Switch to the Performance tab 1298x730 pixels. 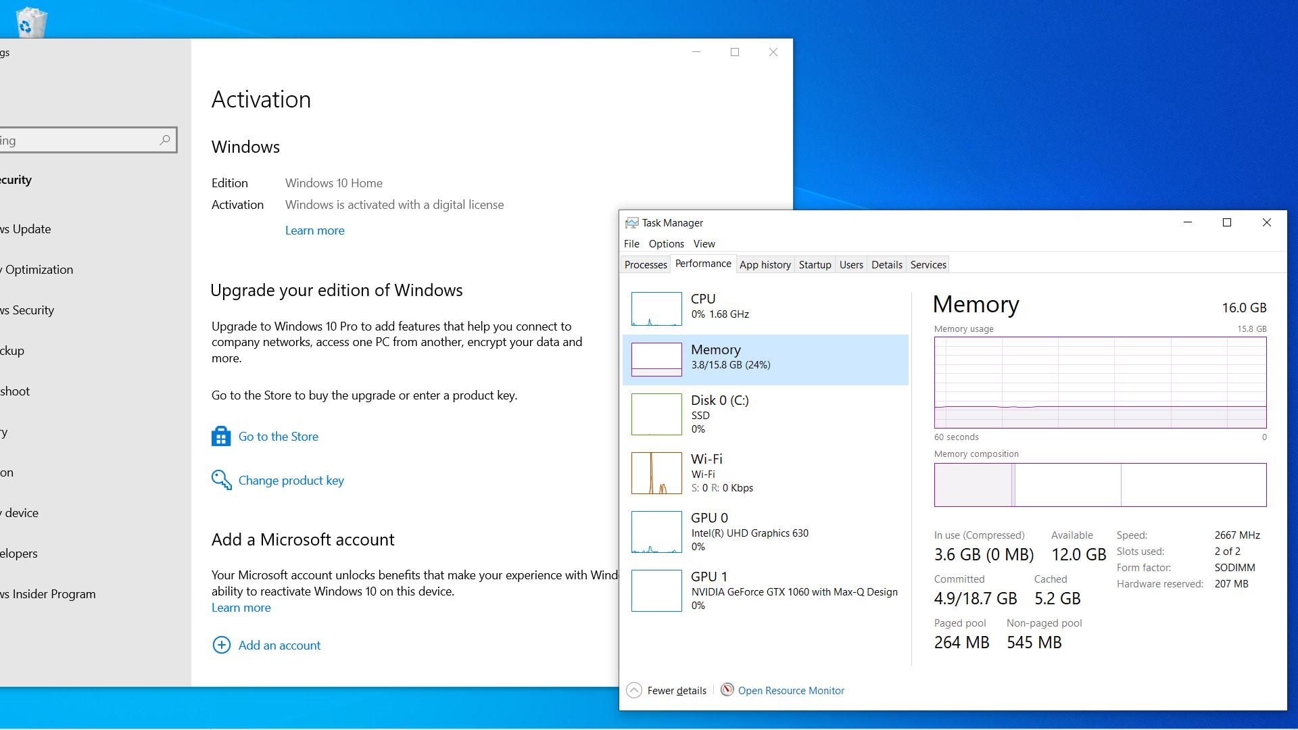click(x=703, y=264)
